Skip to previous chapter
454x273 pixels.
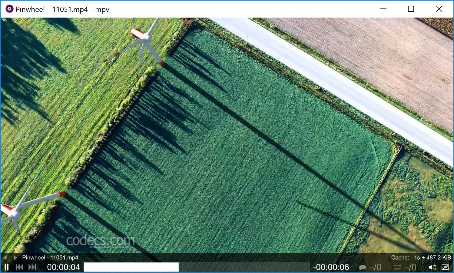pyautogui.click(x=19, y=267)
